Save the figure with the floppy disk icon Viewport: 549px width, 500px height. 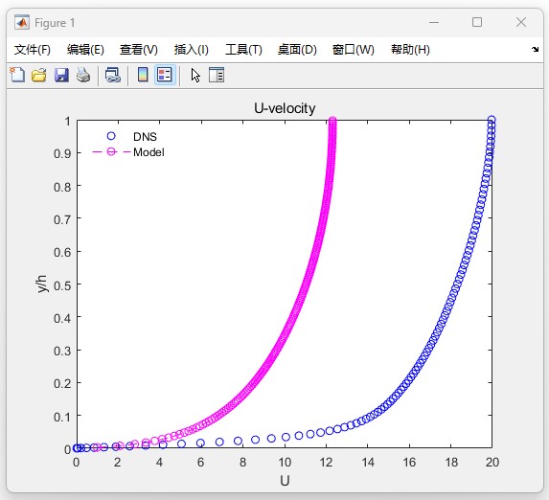click(x=61, y=76)
